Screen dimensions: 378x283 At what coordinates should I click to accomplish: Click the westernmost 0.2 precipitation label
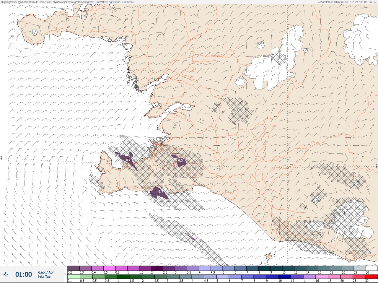click(120, 155)
